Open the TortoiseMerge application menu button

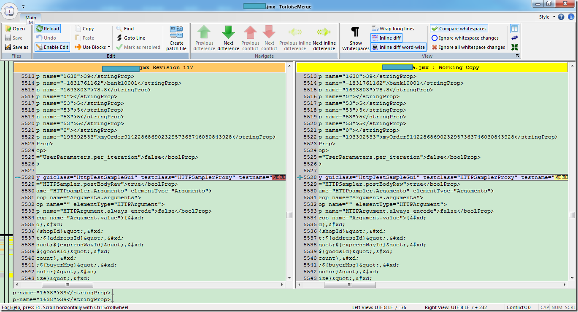pyautogui.click(x=10, y=11)
